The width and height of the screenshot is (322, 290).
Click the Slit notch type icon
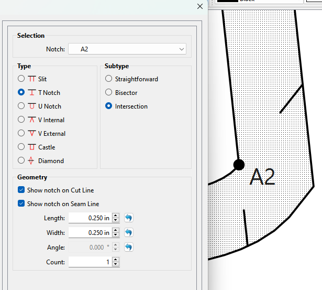[x=32, y=79]
